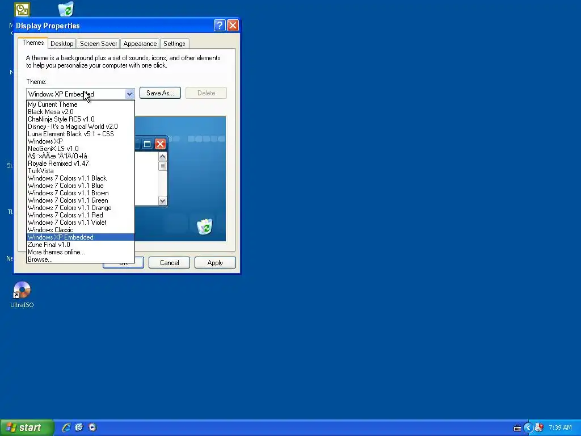Click the Apply button
This screenshot has width=581, height=436.
pyautogui.click(x=215, y=262)
